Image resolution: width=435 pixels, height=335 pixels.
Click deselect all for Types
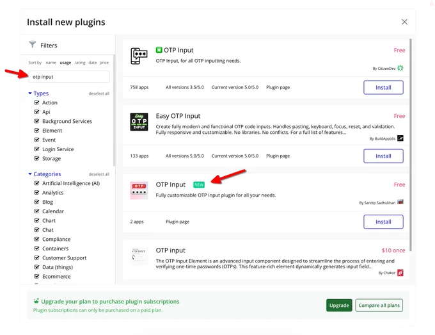tap(99, 94)
